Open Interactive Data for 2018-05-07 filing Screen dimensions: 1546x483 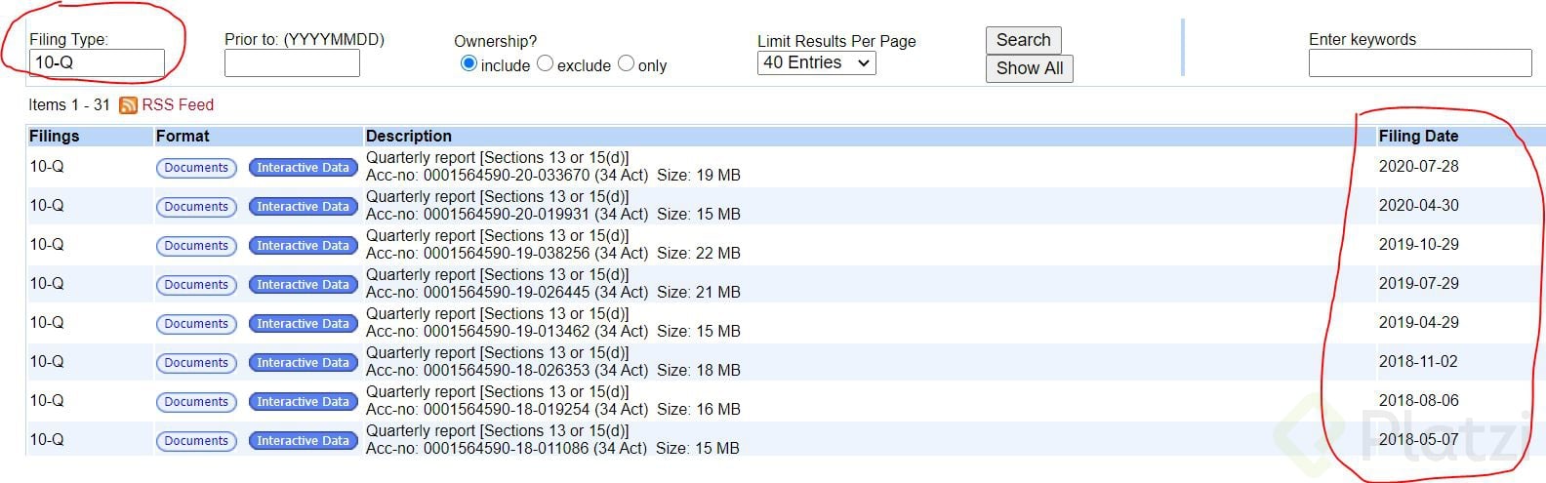303,441
